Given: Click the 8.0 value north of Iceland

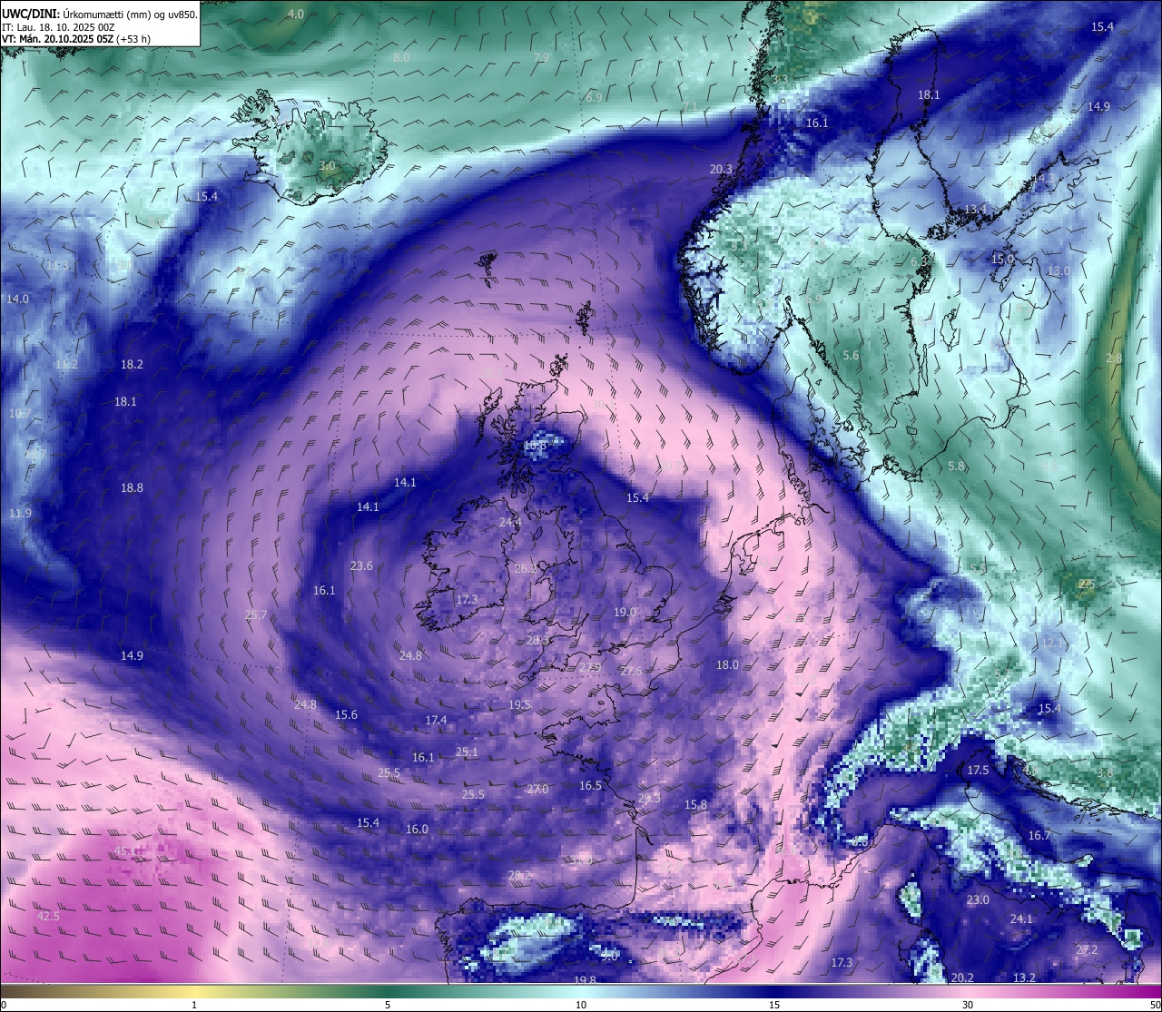Looking at the screenshot, I should coord(401,57).
